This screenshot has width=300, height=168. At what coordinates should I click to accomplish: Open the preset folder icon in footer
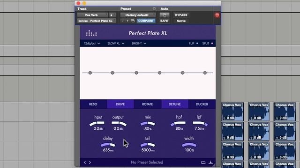(203, 162)
